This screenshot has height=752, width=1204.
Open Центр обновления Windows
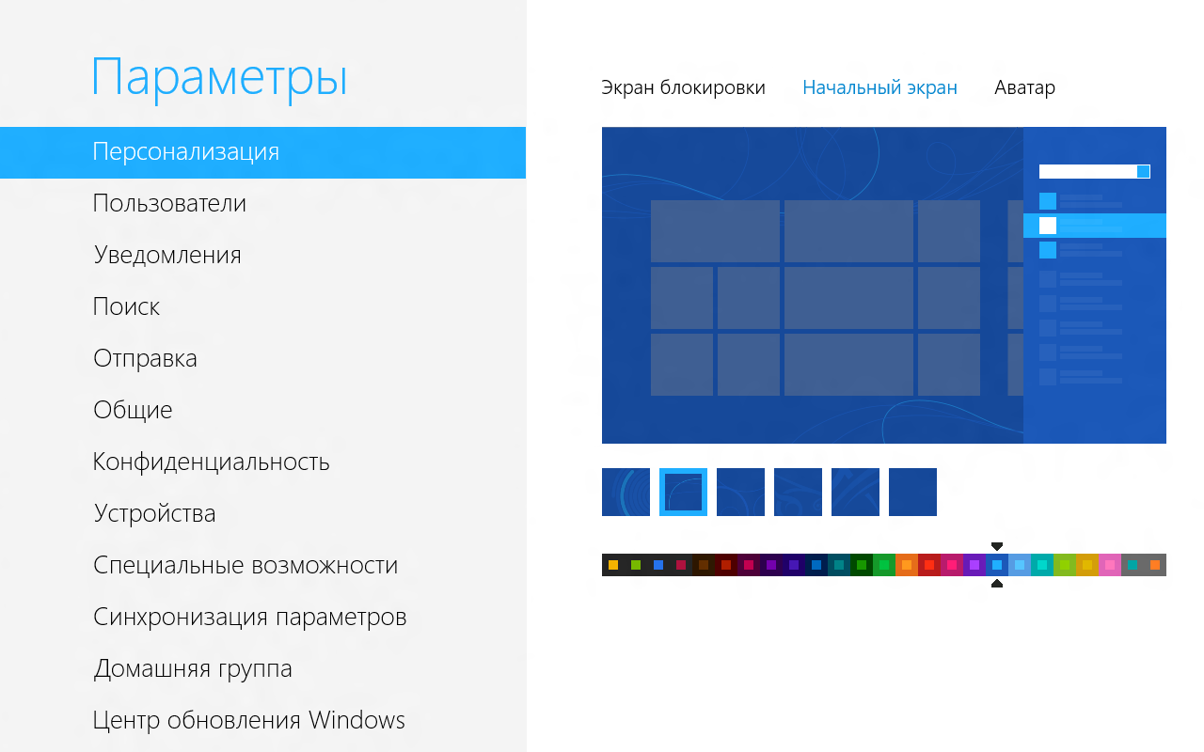click(248, 721)
